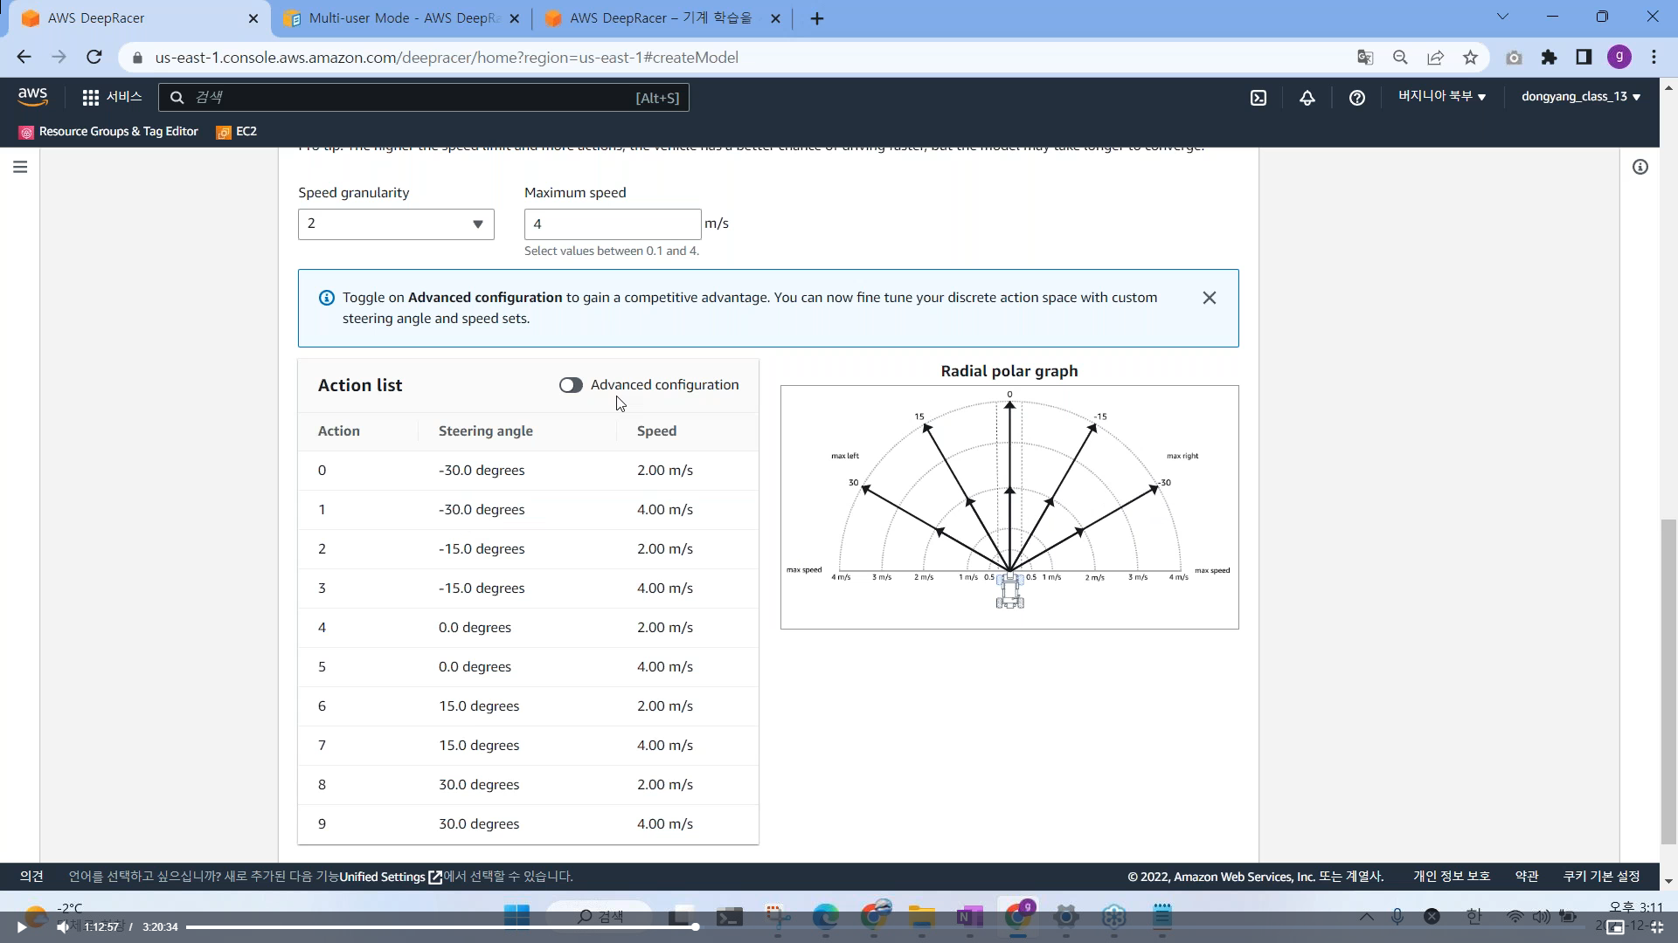The image size is (1678, 943).
Task: Expand the region selector dropdown
Action: [x=1442, y=97]
